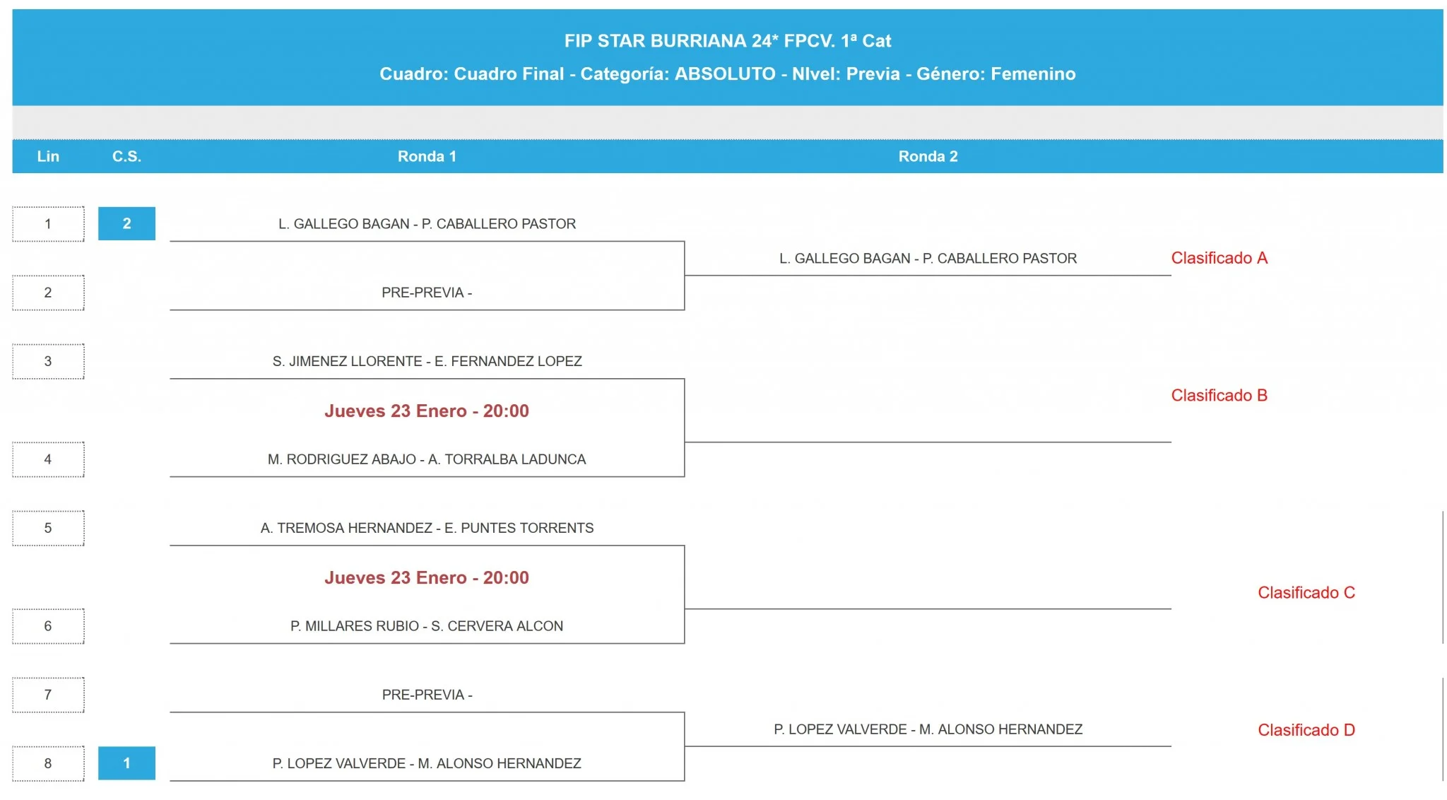1447x800 pixels.
Task: Select the Ronda 2 column header
Action: 928,156
